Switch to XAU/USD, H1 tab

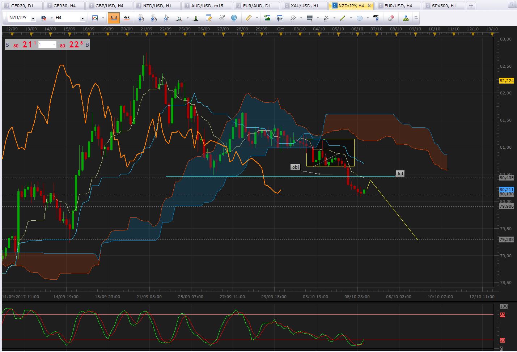(304, 6)
